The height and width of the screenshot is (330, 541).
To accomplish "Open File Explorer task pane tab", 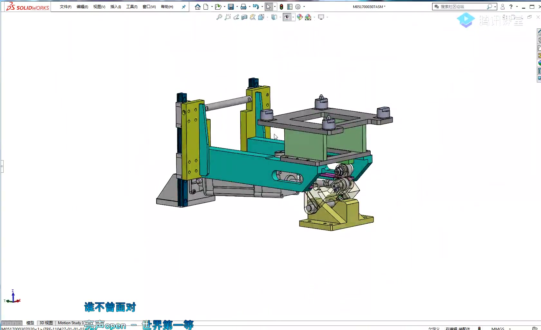I will click(x=539, y=48).
